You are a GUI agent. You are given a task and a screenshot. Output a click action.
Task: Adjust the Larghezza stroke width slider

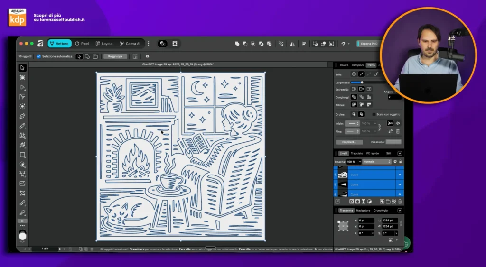point(362,83)
